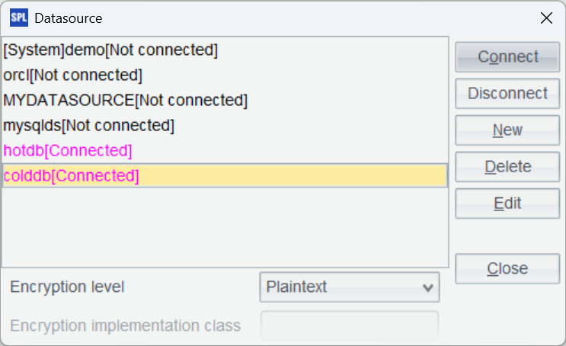This screenshot has height=346, width=566.
Task: Hit the Delete button
Action: [x=507, y=167]
